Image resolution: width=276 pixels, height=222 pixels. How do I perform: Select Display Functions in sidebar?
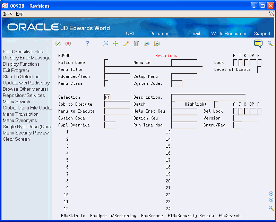pyautogui.click(x=21, y=64)
